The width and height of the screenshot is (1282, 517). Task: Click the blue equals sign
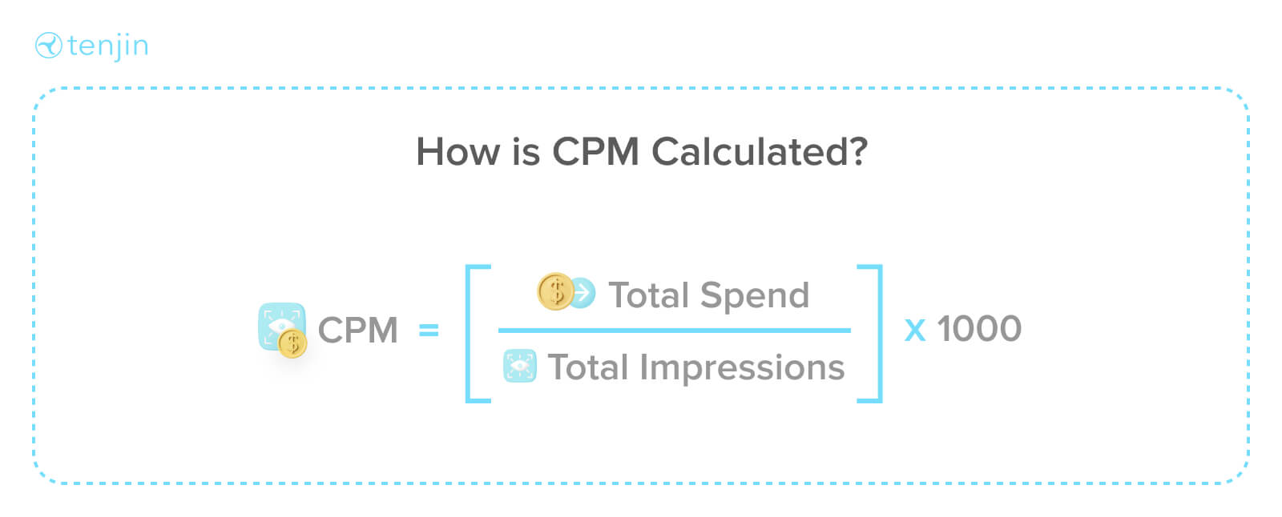[x=429, y=330]
